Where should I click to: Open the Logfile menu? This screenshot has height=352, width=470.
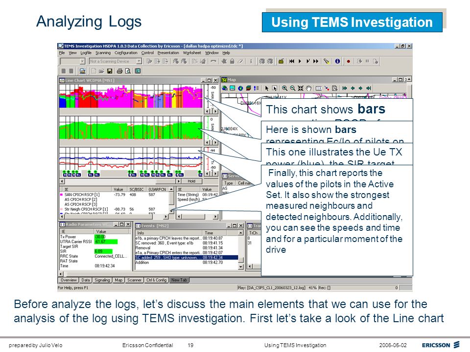pos(86,53)
